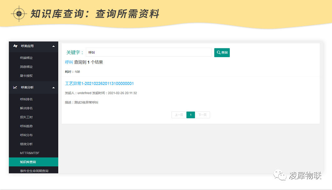Open 呼叫分布 menu item
This screenshot has width=332, height=190.
coord(26,135)
